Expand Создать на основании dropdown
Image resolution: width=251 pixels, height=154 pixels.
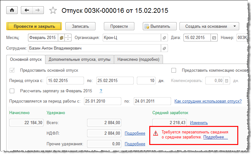209,26
